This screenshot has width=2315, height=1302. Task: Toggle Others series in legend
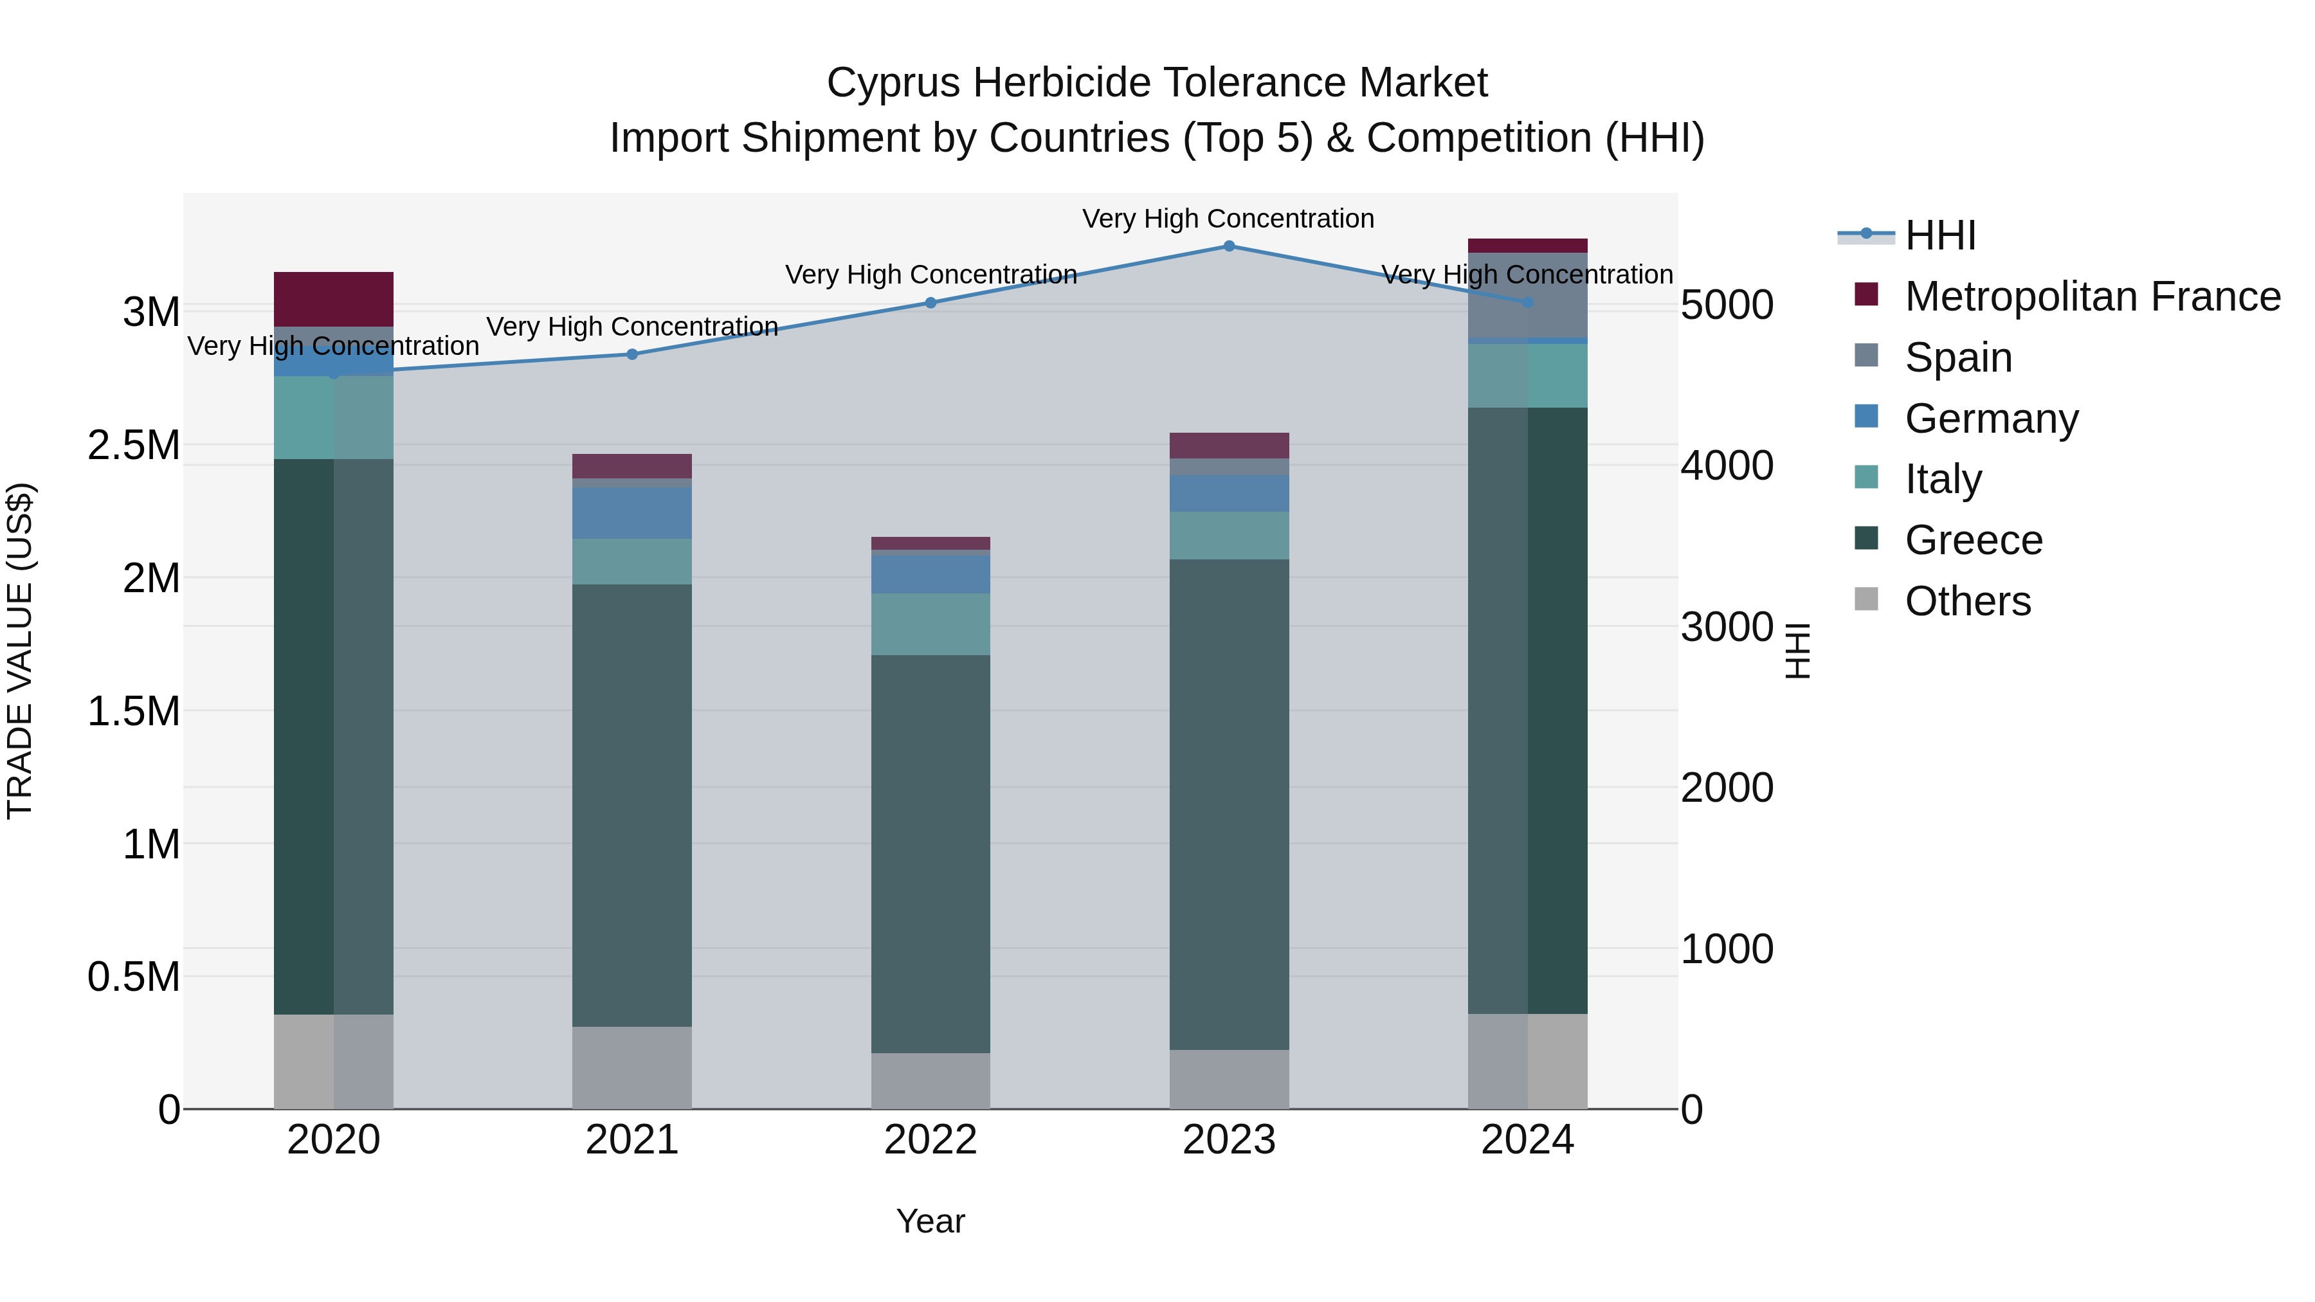(1942, 601)
